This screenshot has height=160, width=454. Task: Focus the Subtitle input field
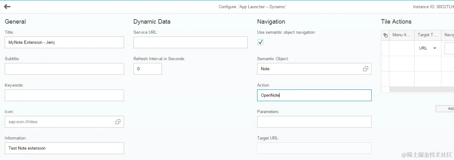(64, 69)
